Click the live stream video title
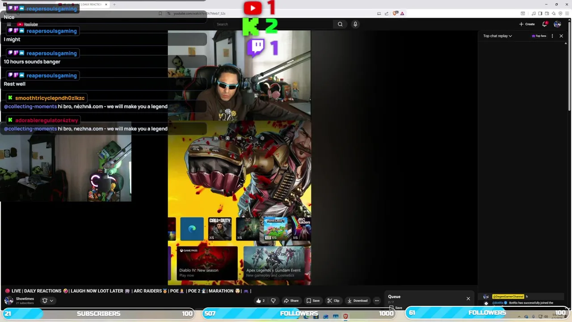The height and width of the screenshot is (322, 572). (128, 291)
